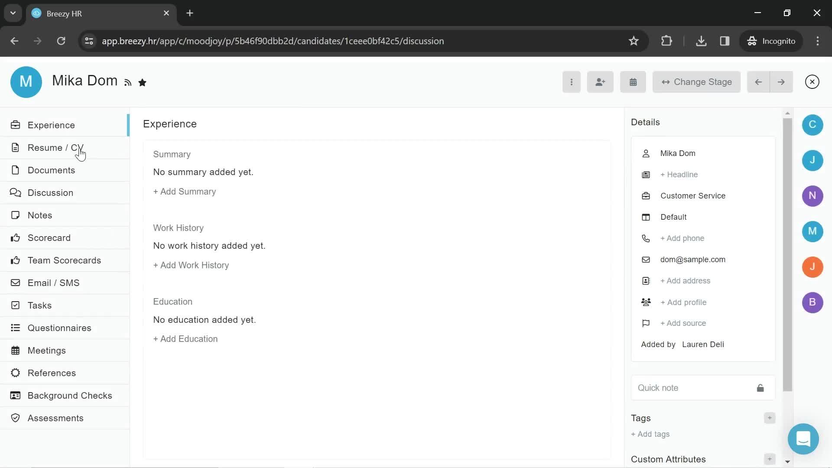Click the candidate RSS feed toggle
This screenshot has width=832, height=468.
click(x=127, y=83)
